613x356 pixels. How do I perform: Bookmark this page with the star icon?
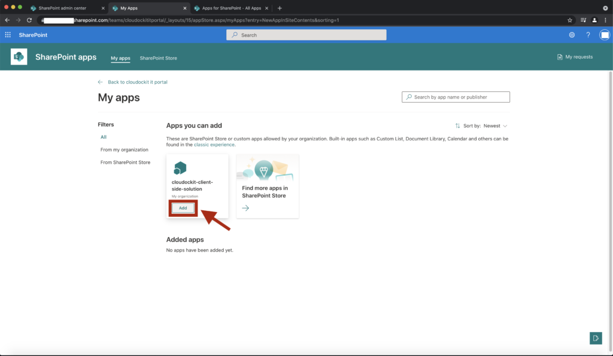[570, 20]
